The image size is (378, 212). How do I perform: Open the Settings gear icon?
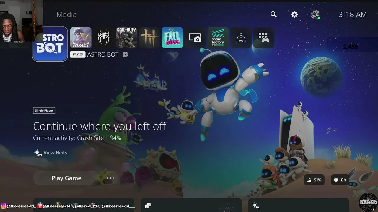[x=294, y=14]
